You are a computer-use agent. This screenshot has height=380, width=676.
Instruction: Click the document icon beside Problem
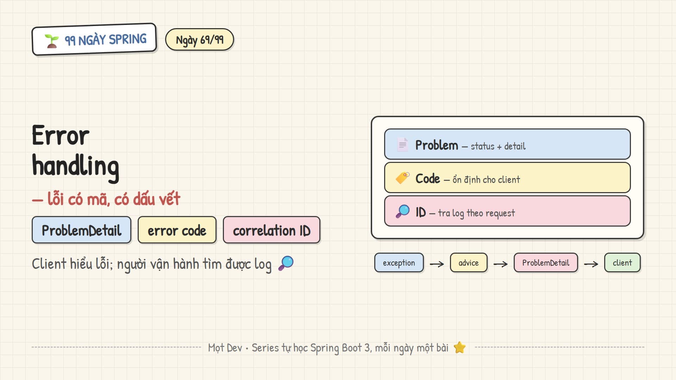pos(402,145)
